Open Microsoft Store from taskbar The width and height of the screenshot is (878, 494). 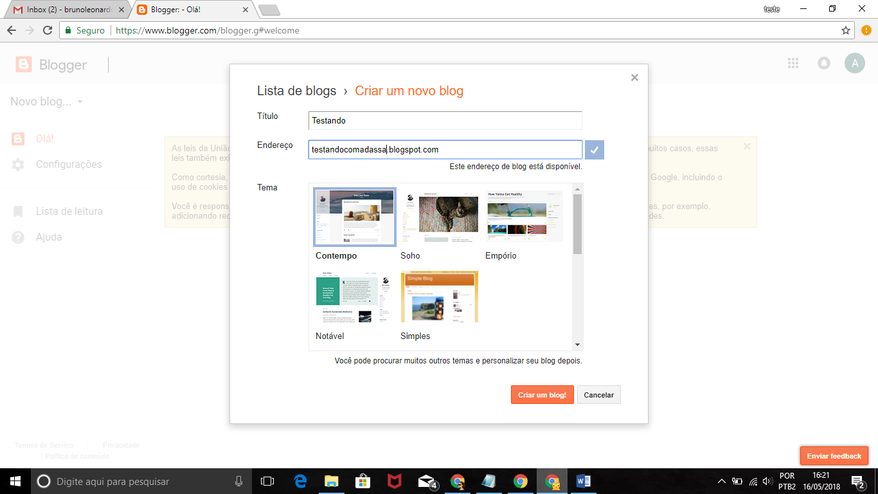click(x=363, y=481)
